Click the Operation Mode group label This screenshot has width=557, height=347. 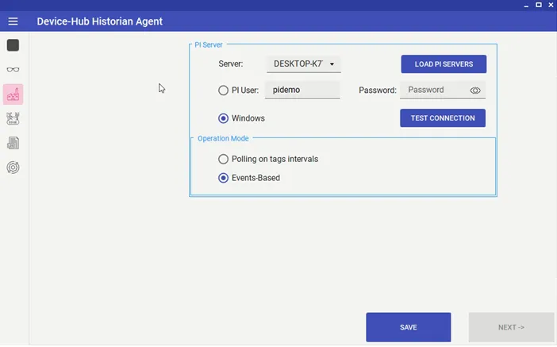coord(223,138)
